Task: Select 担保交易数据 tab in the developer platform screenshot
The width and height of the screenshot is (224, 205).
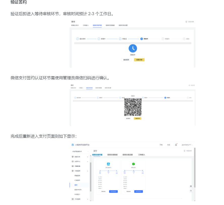Action: point(112,155)
